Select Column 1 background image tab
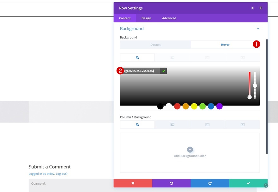 point(208,125)
